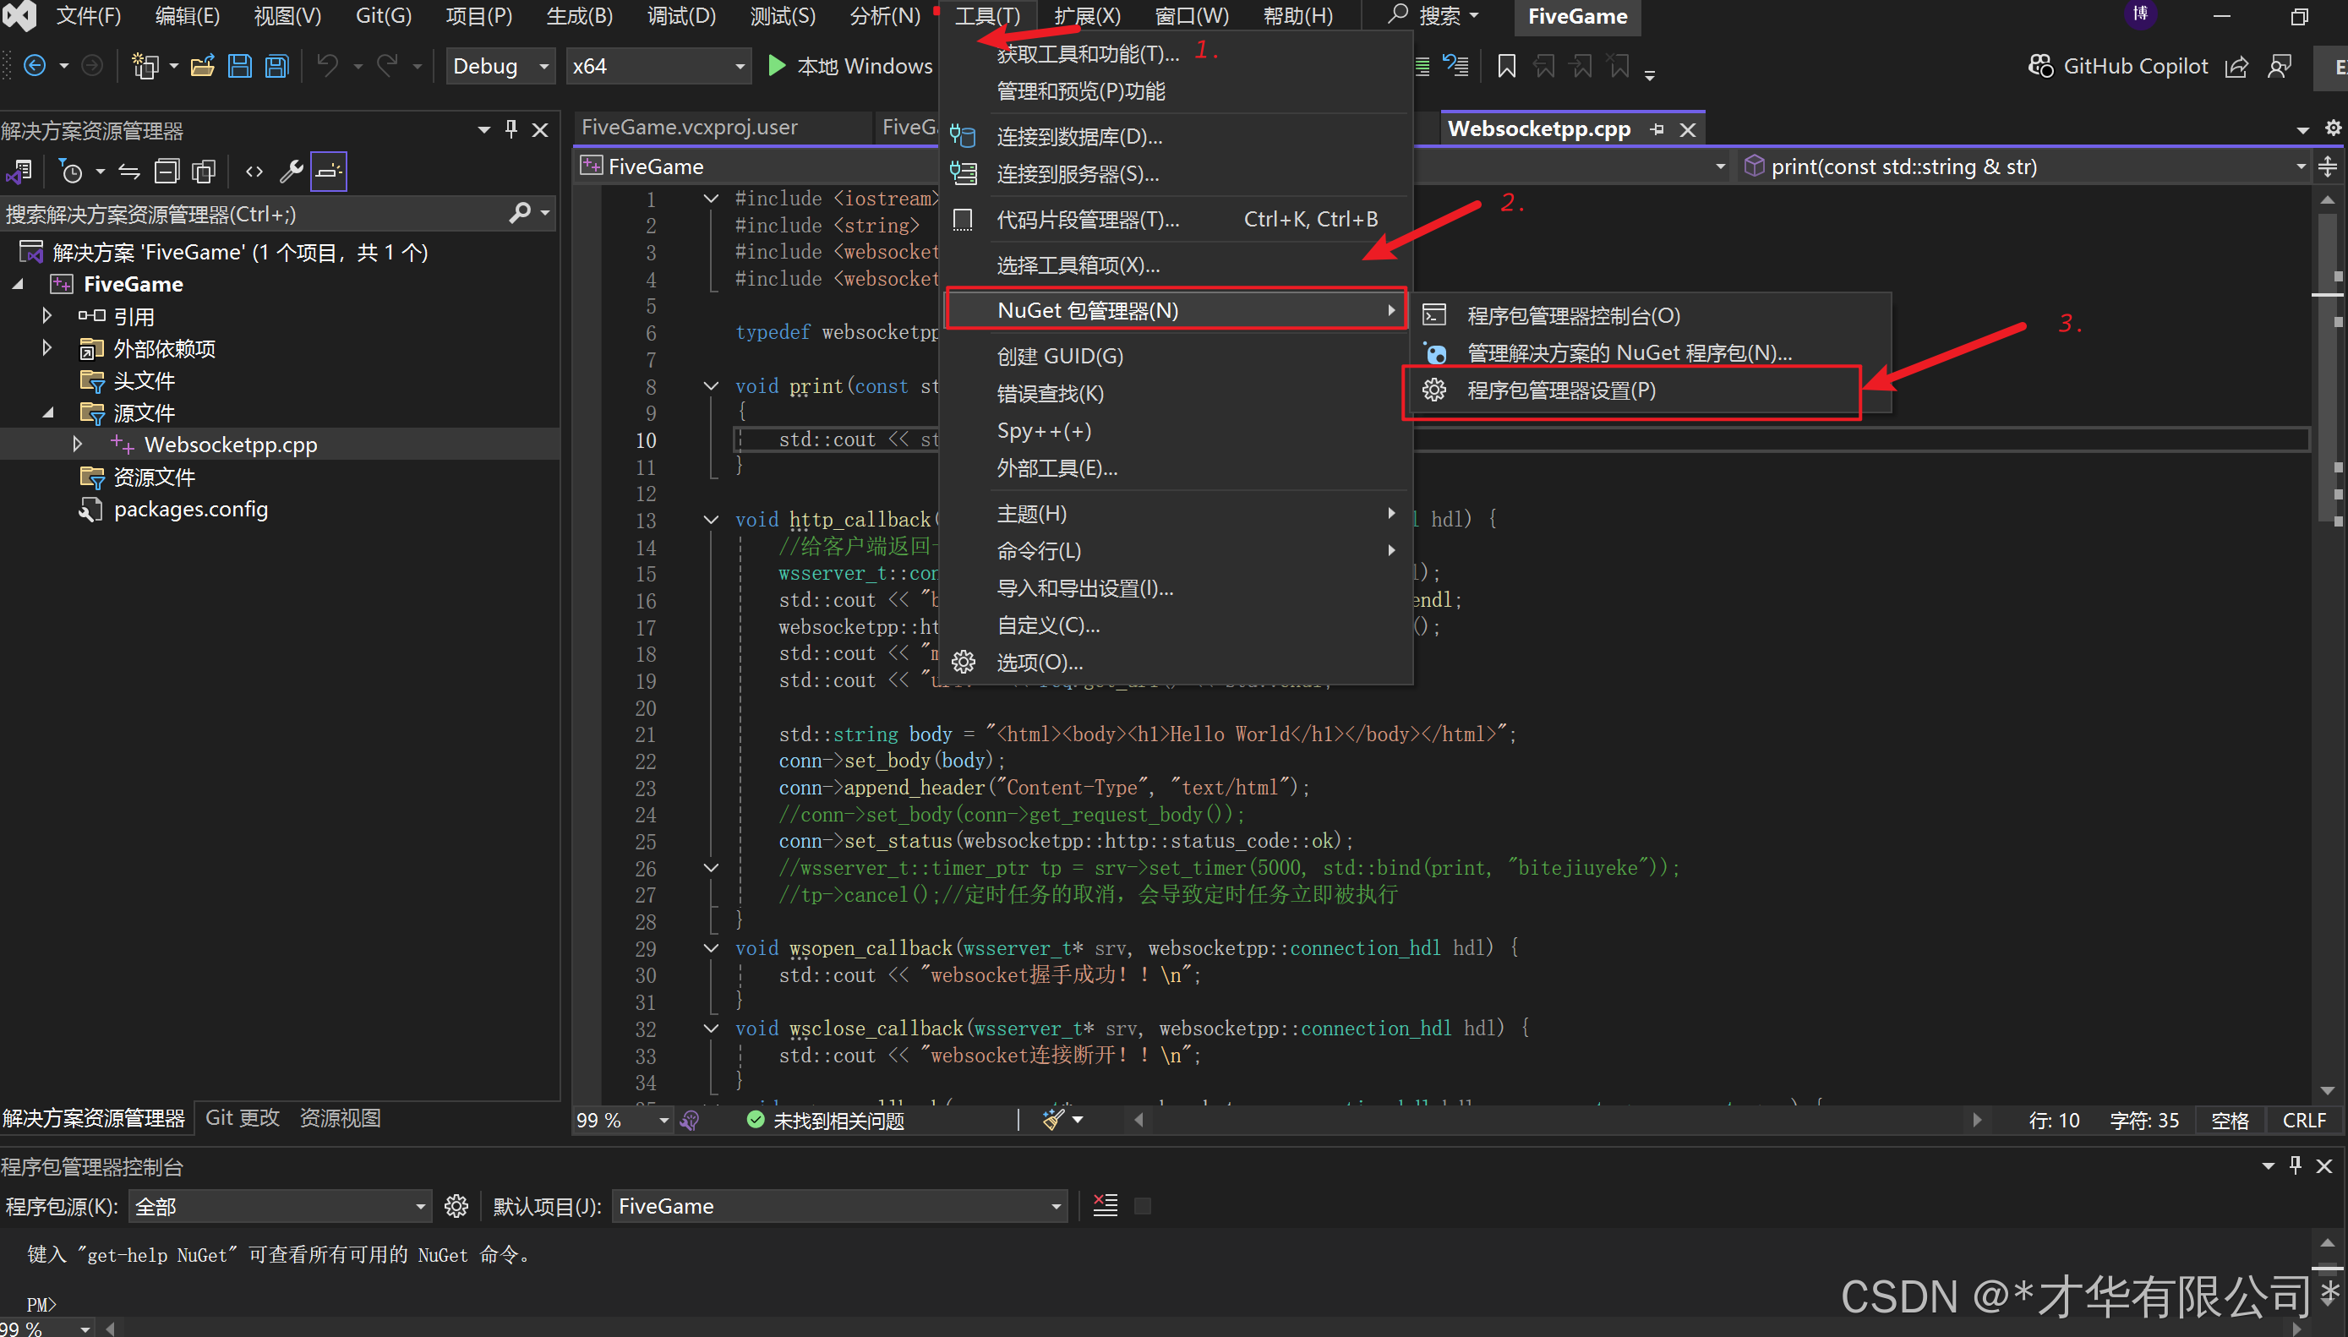Select 程序包管理器设置(P) submenu item

coord(1561,390)
